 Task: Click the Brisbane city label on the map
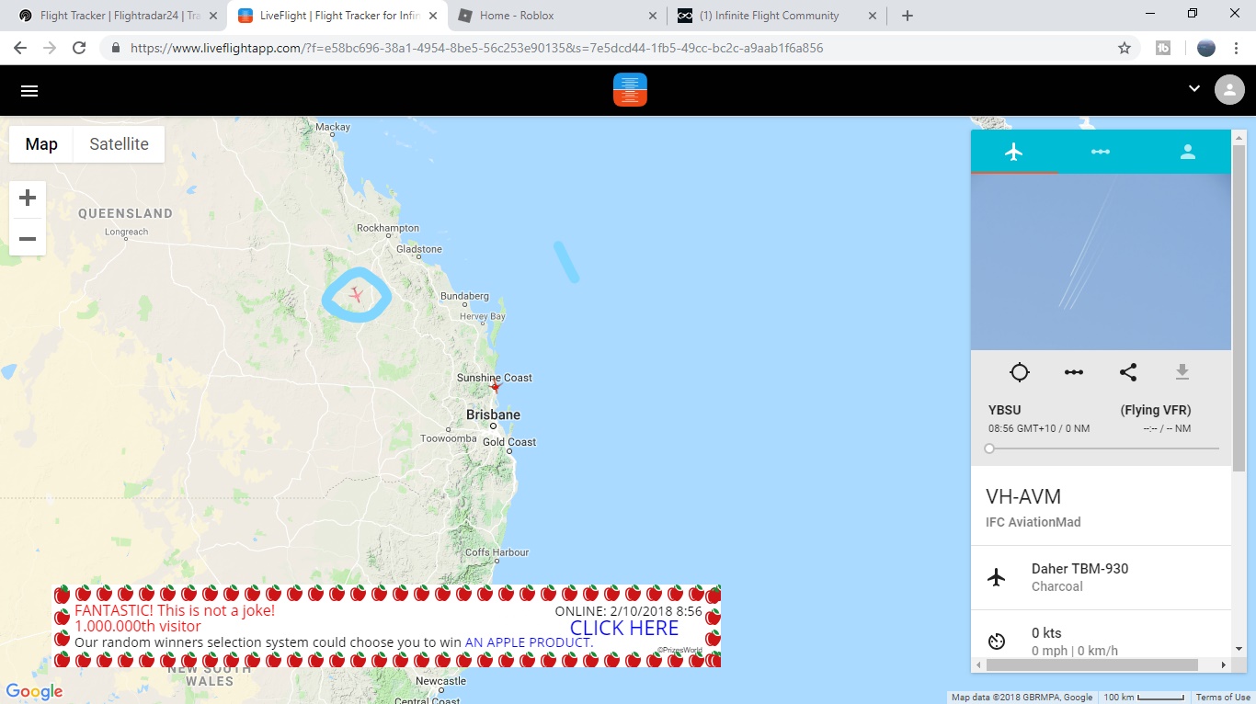pyautogui.click(x=493, y=414)
